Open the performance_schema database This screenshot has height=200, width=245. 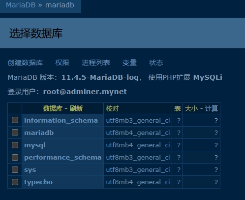pos(63,158)
